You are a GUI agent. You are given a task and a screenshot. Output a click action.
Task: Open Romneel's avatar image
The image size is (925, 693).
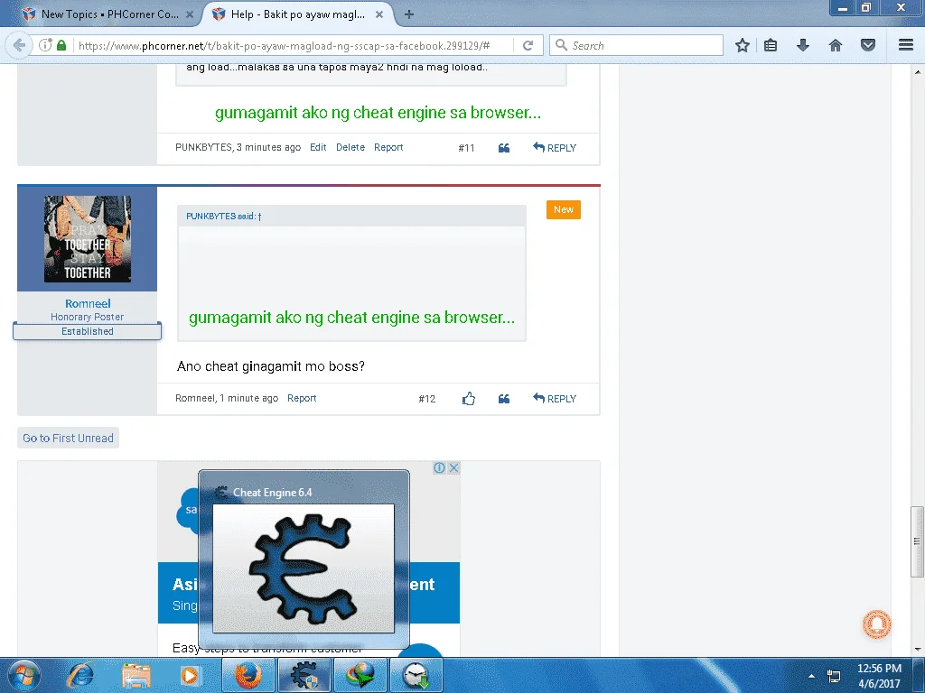point(88,238)
